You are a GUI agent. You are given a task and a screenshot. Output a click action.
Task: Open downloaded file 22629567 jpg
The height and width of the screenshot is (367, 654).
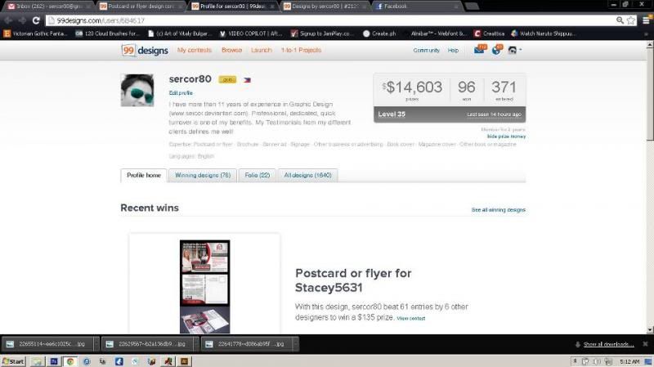(148, 343)
